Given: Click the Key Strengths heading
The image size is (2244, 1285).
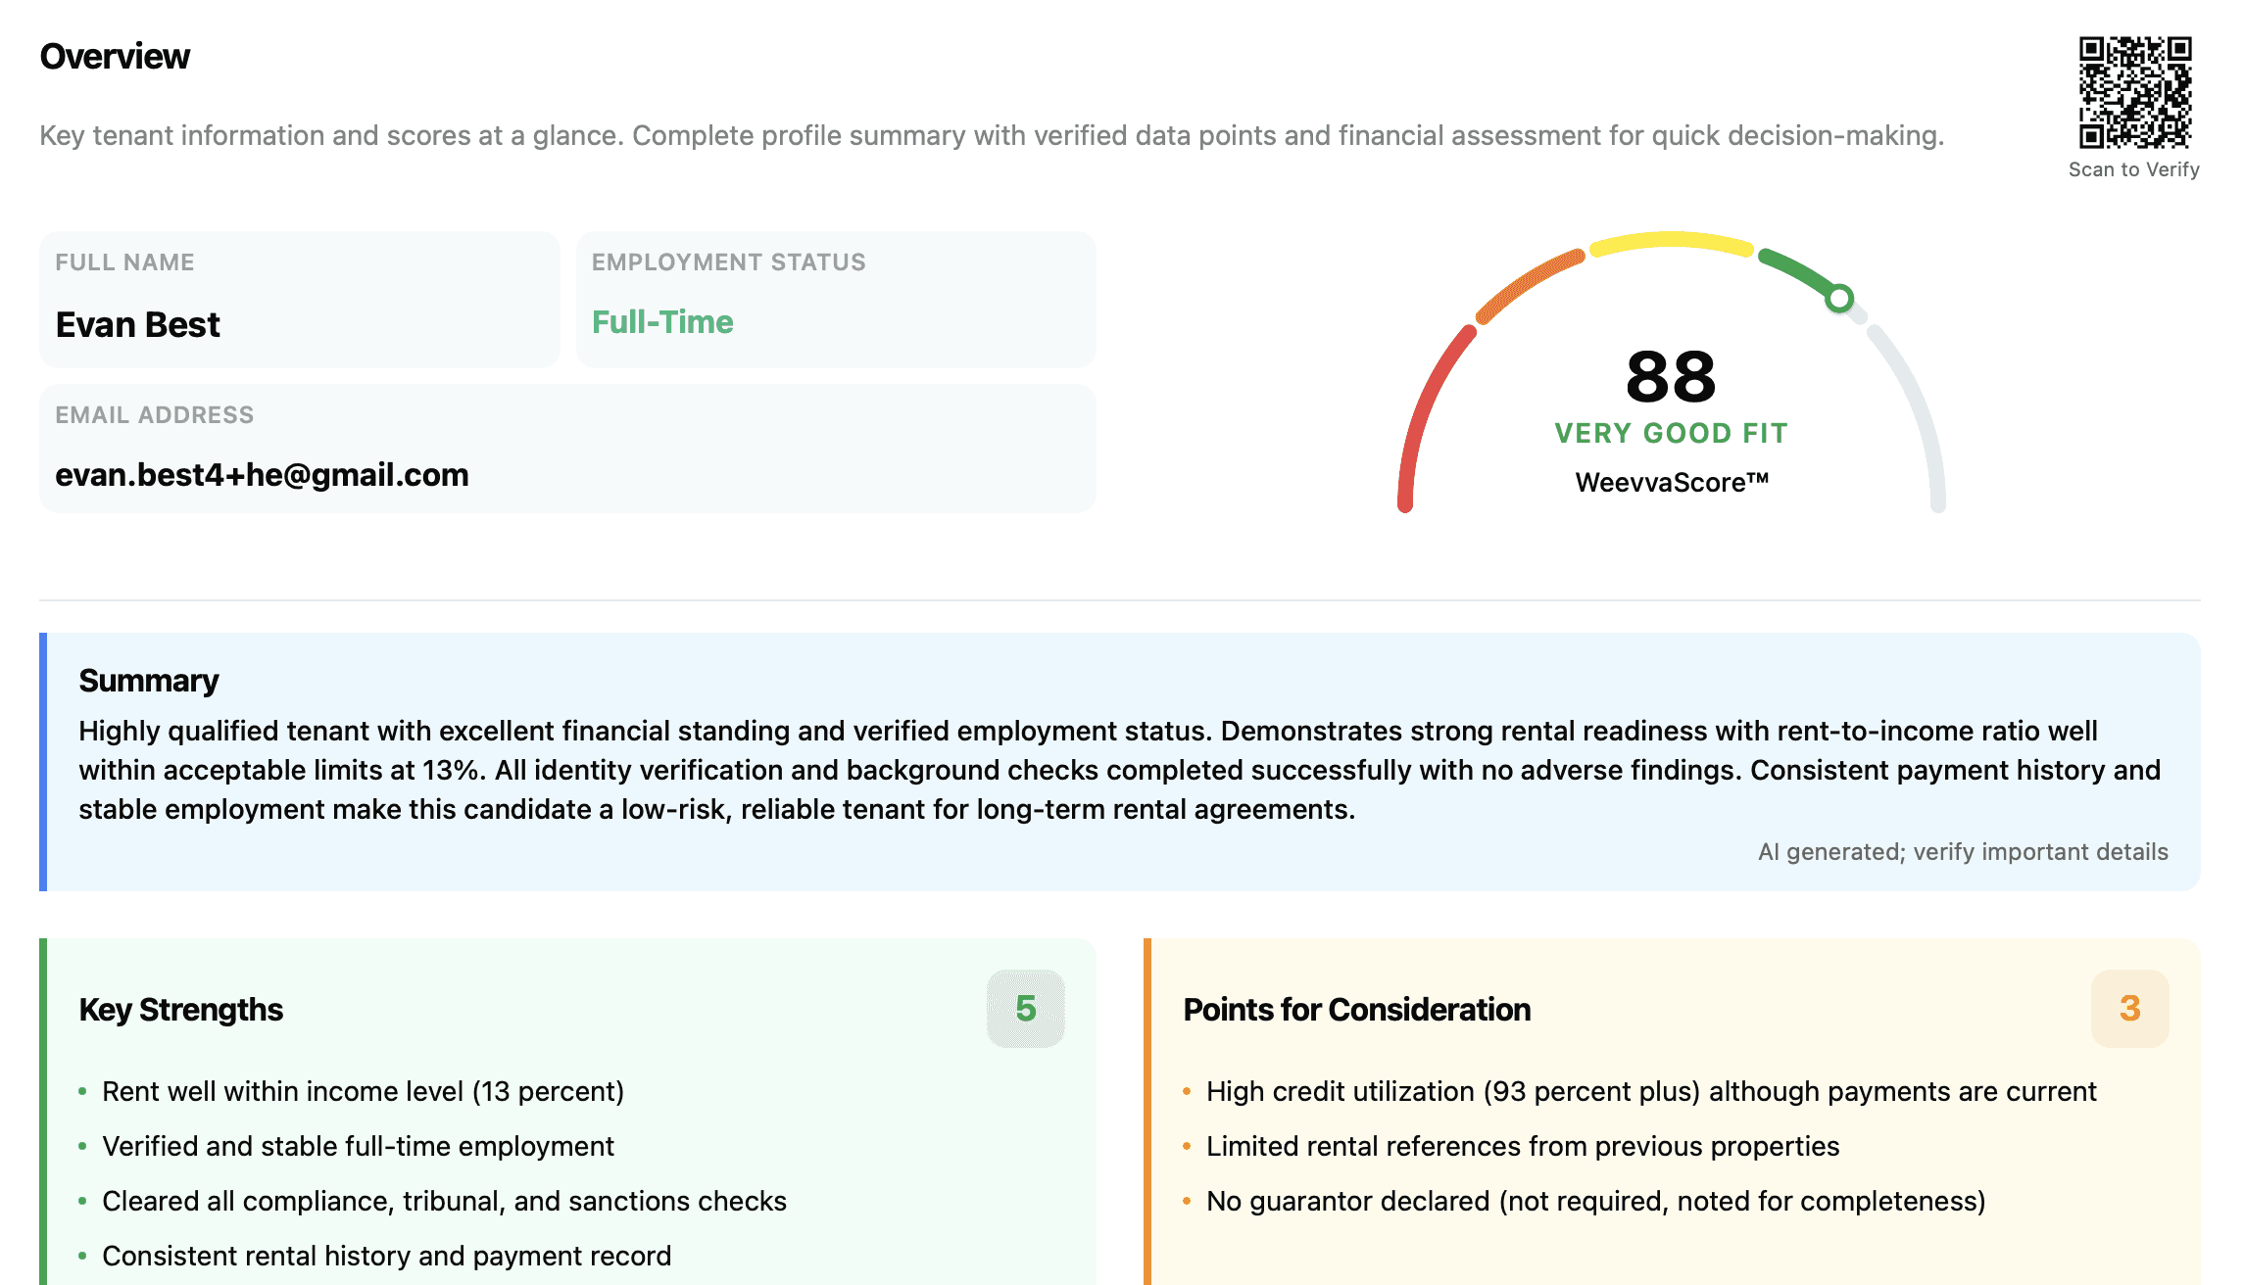Looking at the screenshot, I should coord(181,1010).
